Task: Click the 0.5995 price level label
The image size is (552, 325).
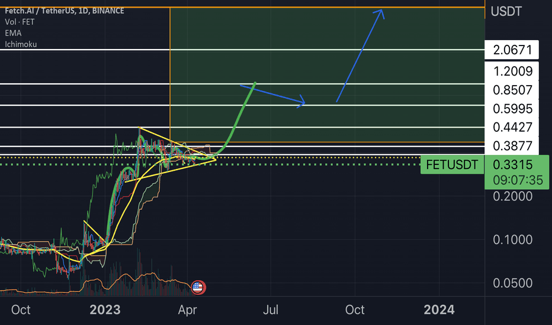Action: pos(512,109)
